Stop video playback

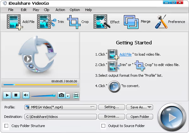coord(16,95)
